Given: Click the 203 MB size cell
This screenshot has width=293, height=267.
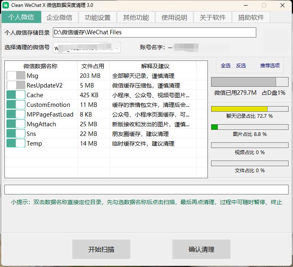Looking at the screenshot, I should 90,76.
